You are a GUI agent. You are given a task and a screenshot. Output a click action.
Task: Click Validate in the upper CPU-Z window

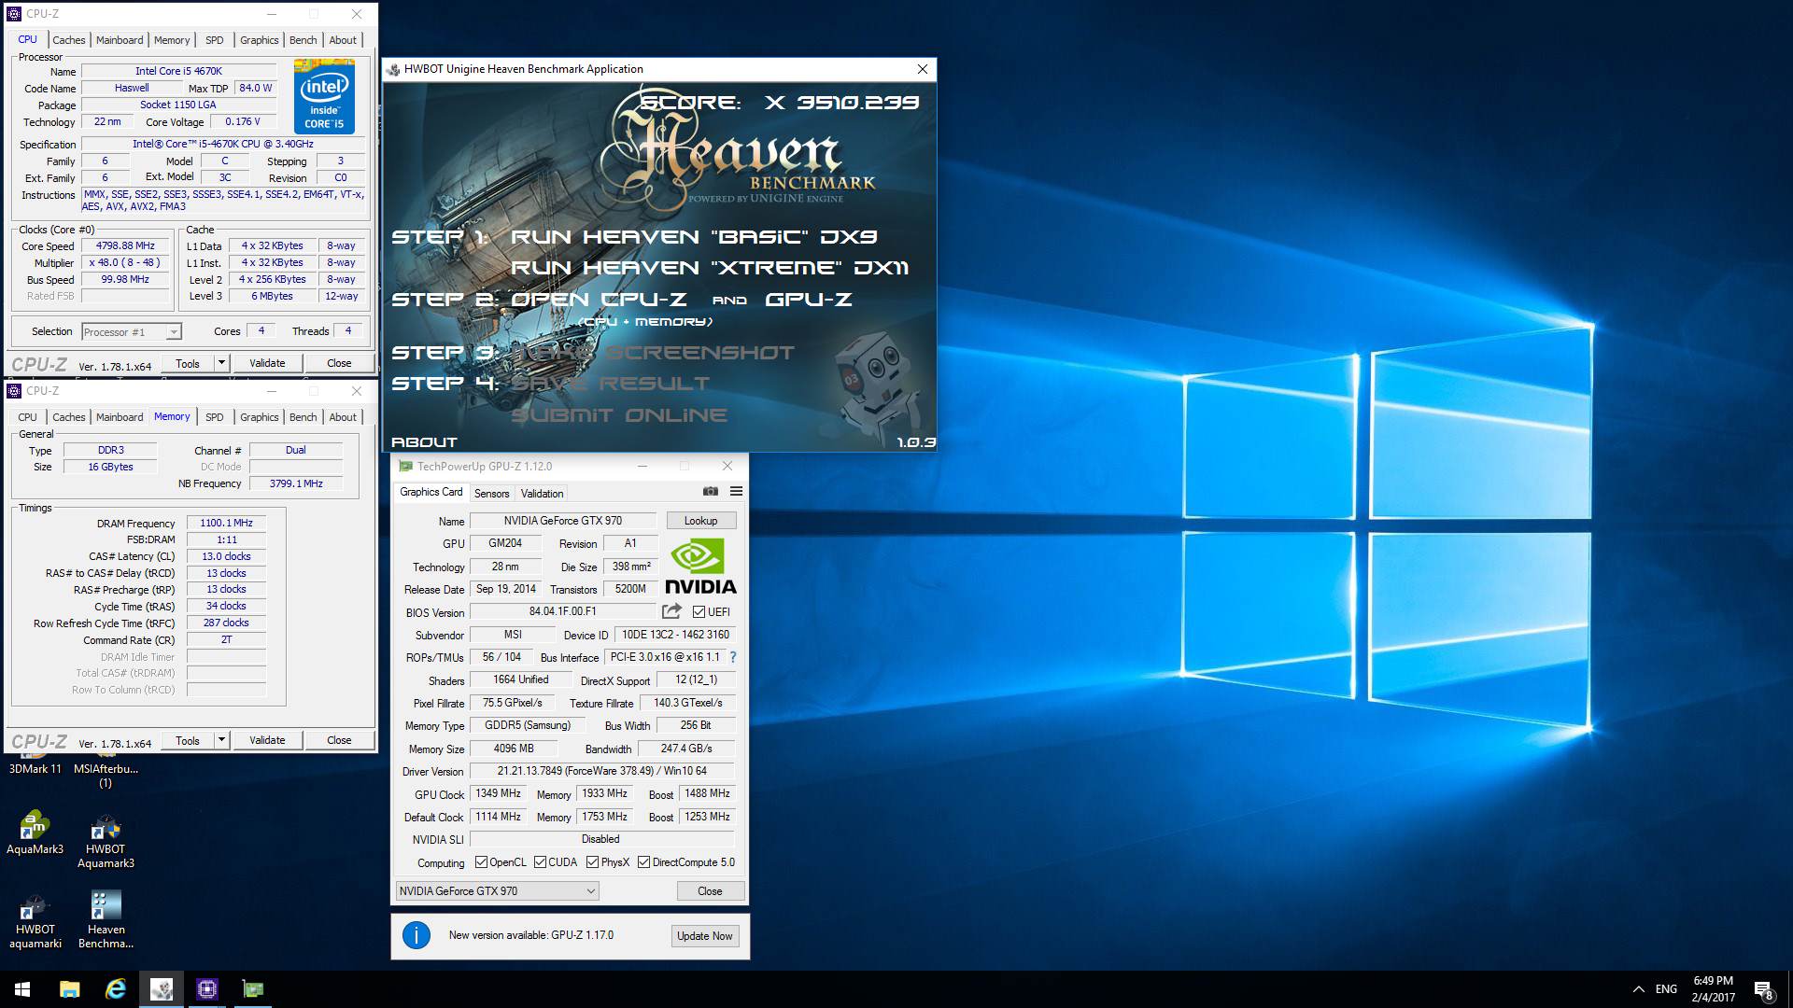click(267, 363)
